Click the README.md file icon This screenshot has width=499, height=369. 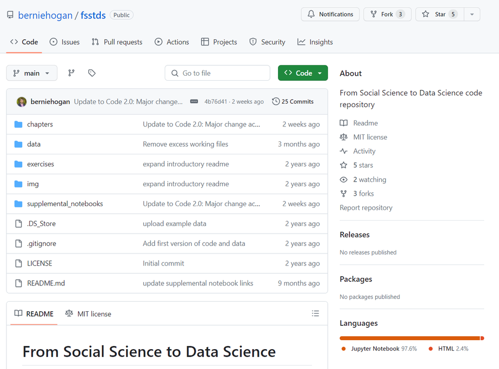(x=18, y=283)
